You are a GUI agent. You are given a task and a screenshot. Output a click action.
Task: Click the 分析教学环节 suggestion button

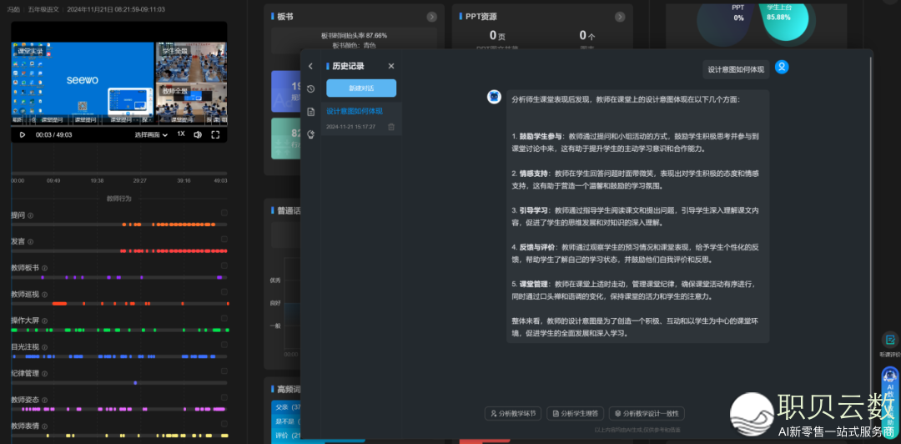tap(513, 413)
